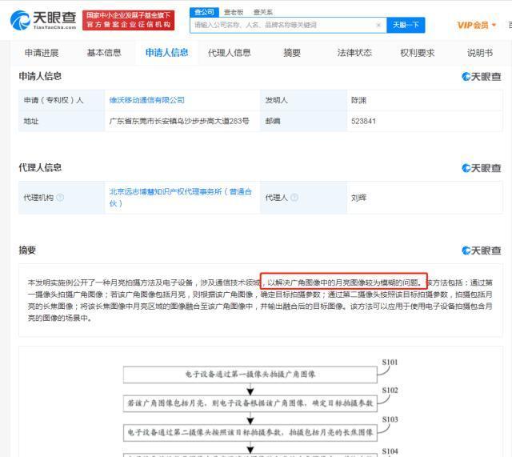Go to the 代理人信息 tab
The image size is (512, 457).
coord(230,53)
